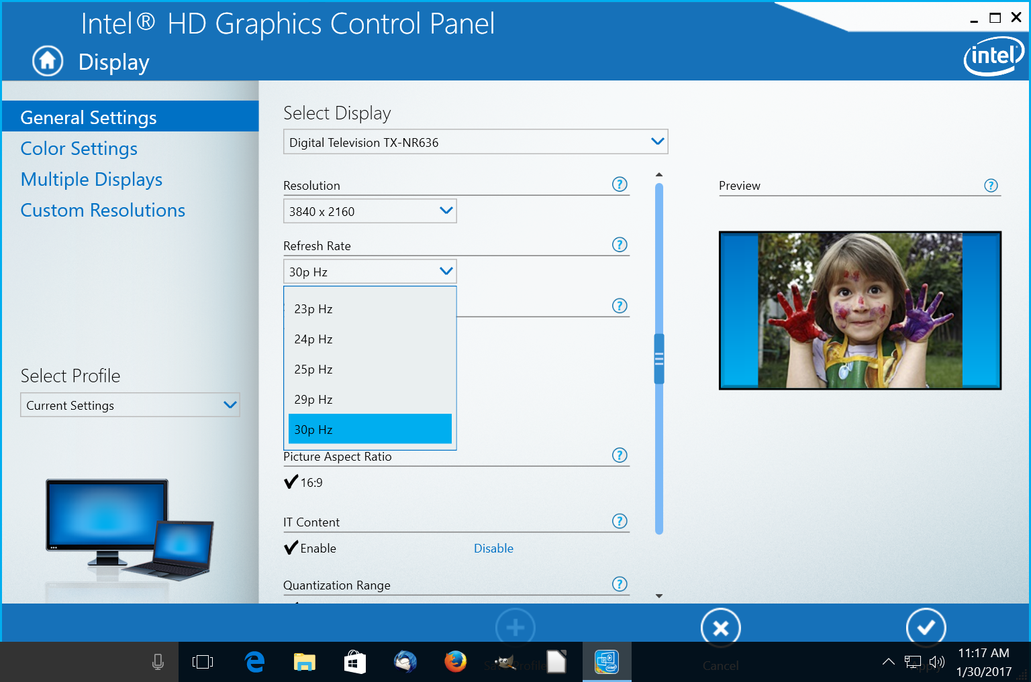The image size is (1031, 682).
Task: Close the Intel Graphics window
Action: 1016,17
